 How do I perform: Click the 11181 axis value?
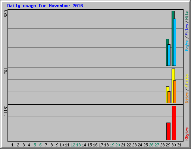(6, 111)
